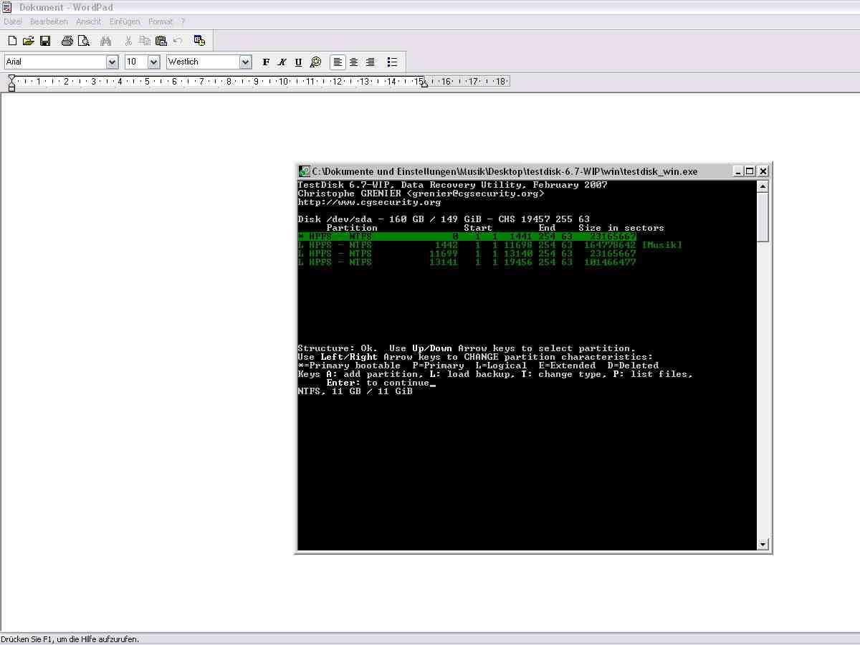Viewport: 860px width, 645px height.
Task: Open the ? help menu
Action: 183,21
